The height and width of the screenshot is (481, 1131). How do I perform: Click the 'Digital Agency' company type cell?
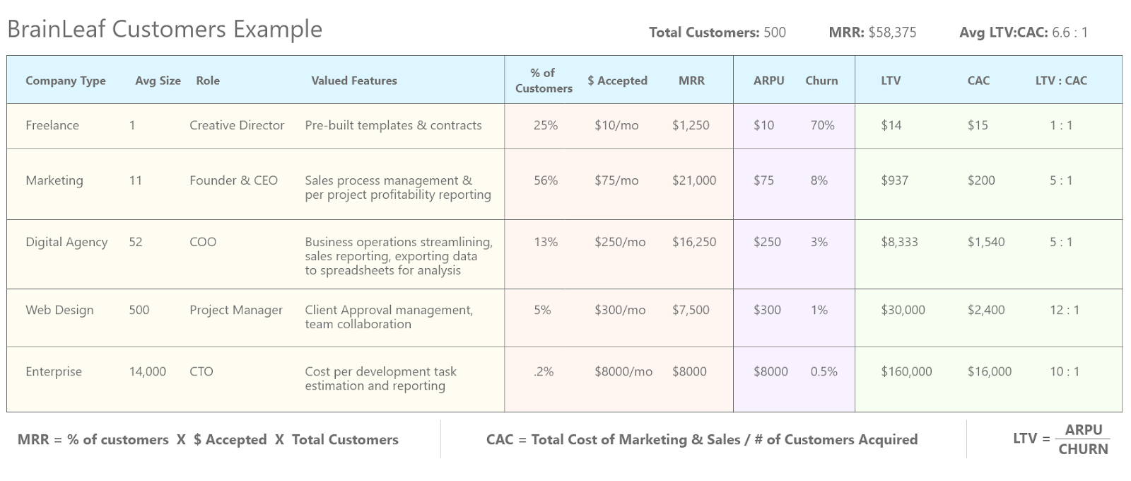point(66,242)
